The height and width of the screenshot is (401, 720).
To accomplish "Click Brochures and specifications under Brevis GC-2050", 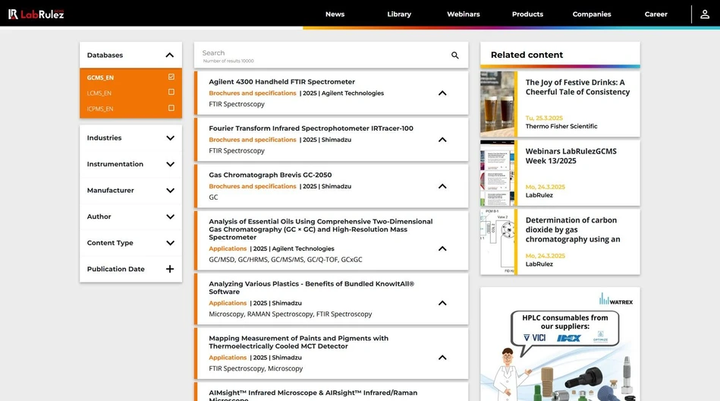I will [x=253, y=186].
